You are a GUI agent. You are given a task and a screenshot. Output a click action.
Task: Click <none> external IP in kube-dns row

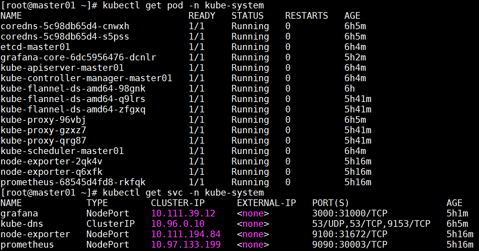point(253,224)
